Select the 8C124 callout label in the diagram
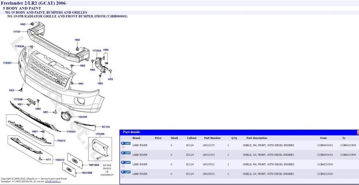This screenshot has width=359, height=185. click(106, 127)
